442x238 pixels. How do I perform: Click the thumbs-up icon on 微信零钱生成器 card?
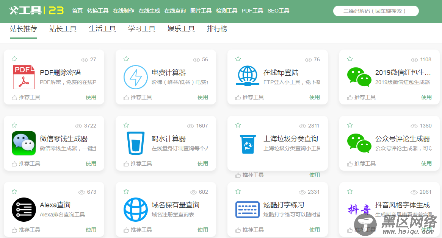pyautogui.click(x=14, y=164)
